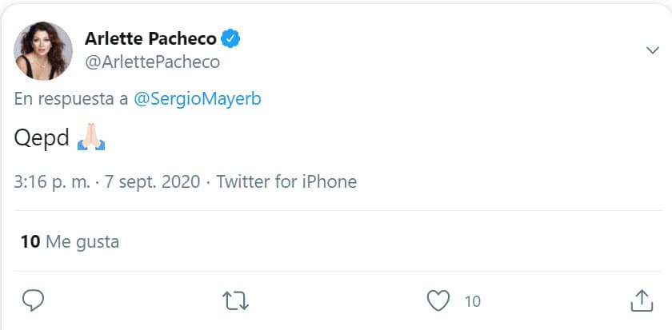Screen dimensions: 672x330
Task: Click the like count beside the heart
Action: (x=472, y=301)
